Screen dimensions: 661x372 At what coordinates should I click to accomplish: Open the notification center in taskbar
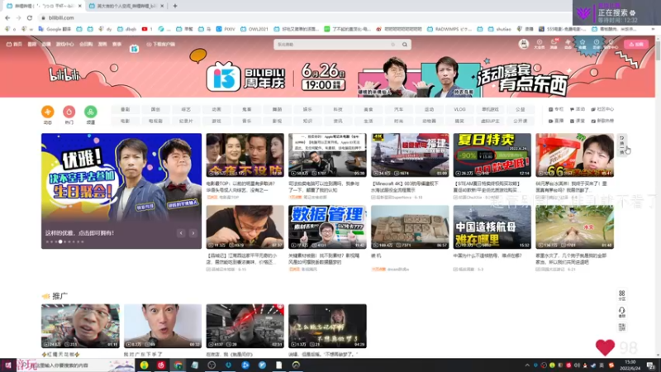coord(651,365)
